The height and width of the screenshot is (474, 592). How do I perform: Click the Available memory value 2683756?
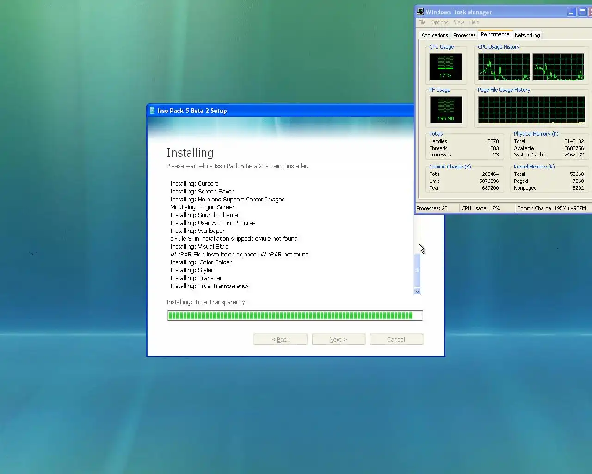click(x=574, y=148)
